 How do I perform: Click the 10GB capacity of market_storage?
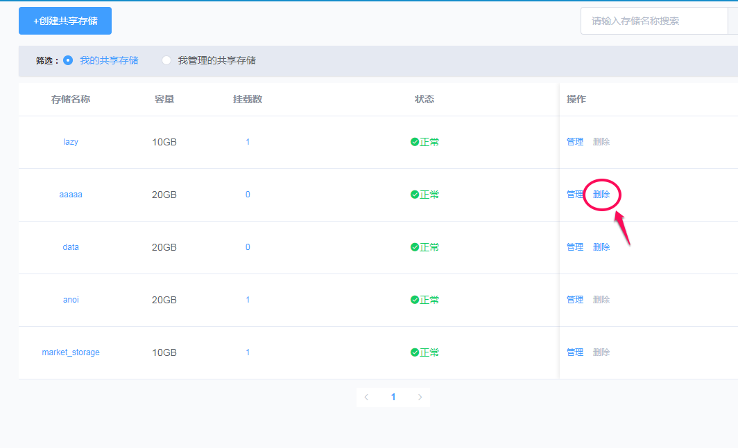[164, 352]
